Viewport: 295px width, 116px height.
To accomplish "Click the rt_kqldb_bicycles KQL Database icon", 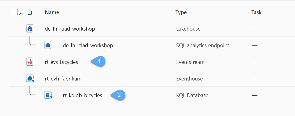I will tap(48, 95).
